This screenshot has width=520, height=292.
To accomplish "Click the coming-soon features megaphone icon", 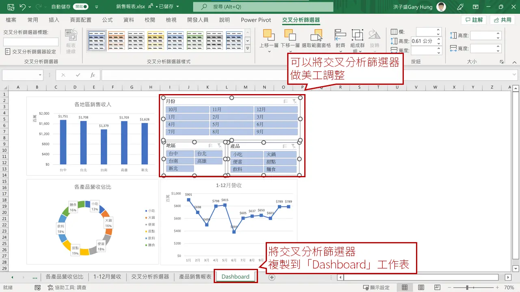I will (x=460, y=7).
